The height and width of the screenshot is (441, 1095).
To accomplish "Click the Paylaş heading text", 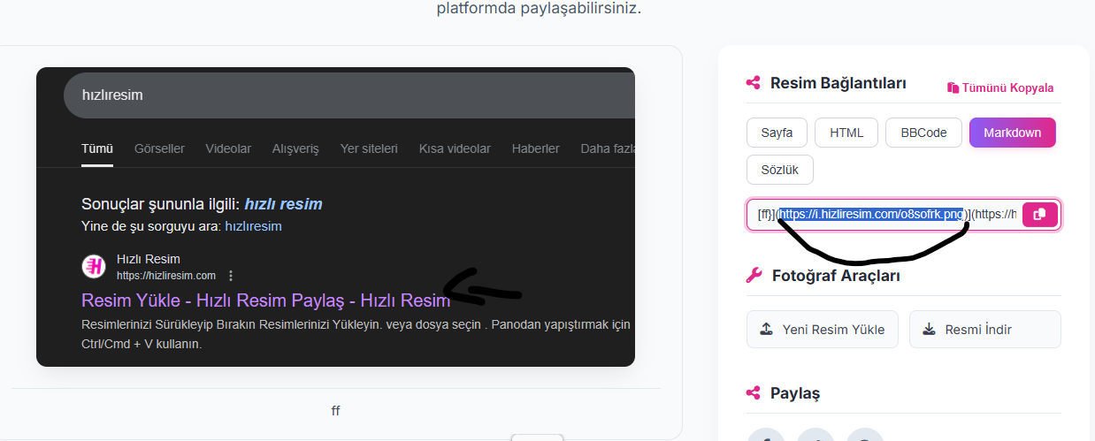I will pos(795,393).
